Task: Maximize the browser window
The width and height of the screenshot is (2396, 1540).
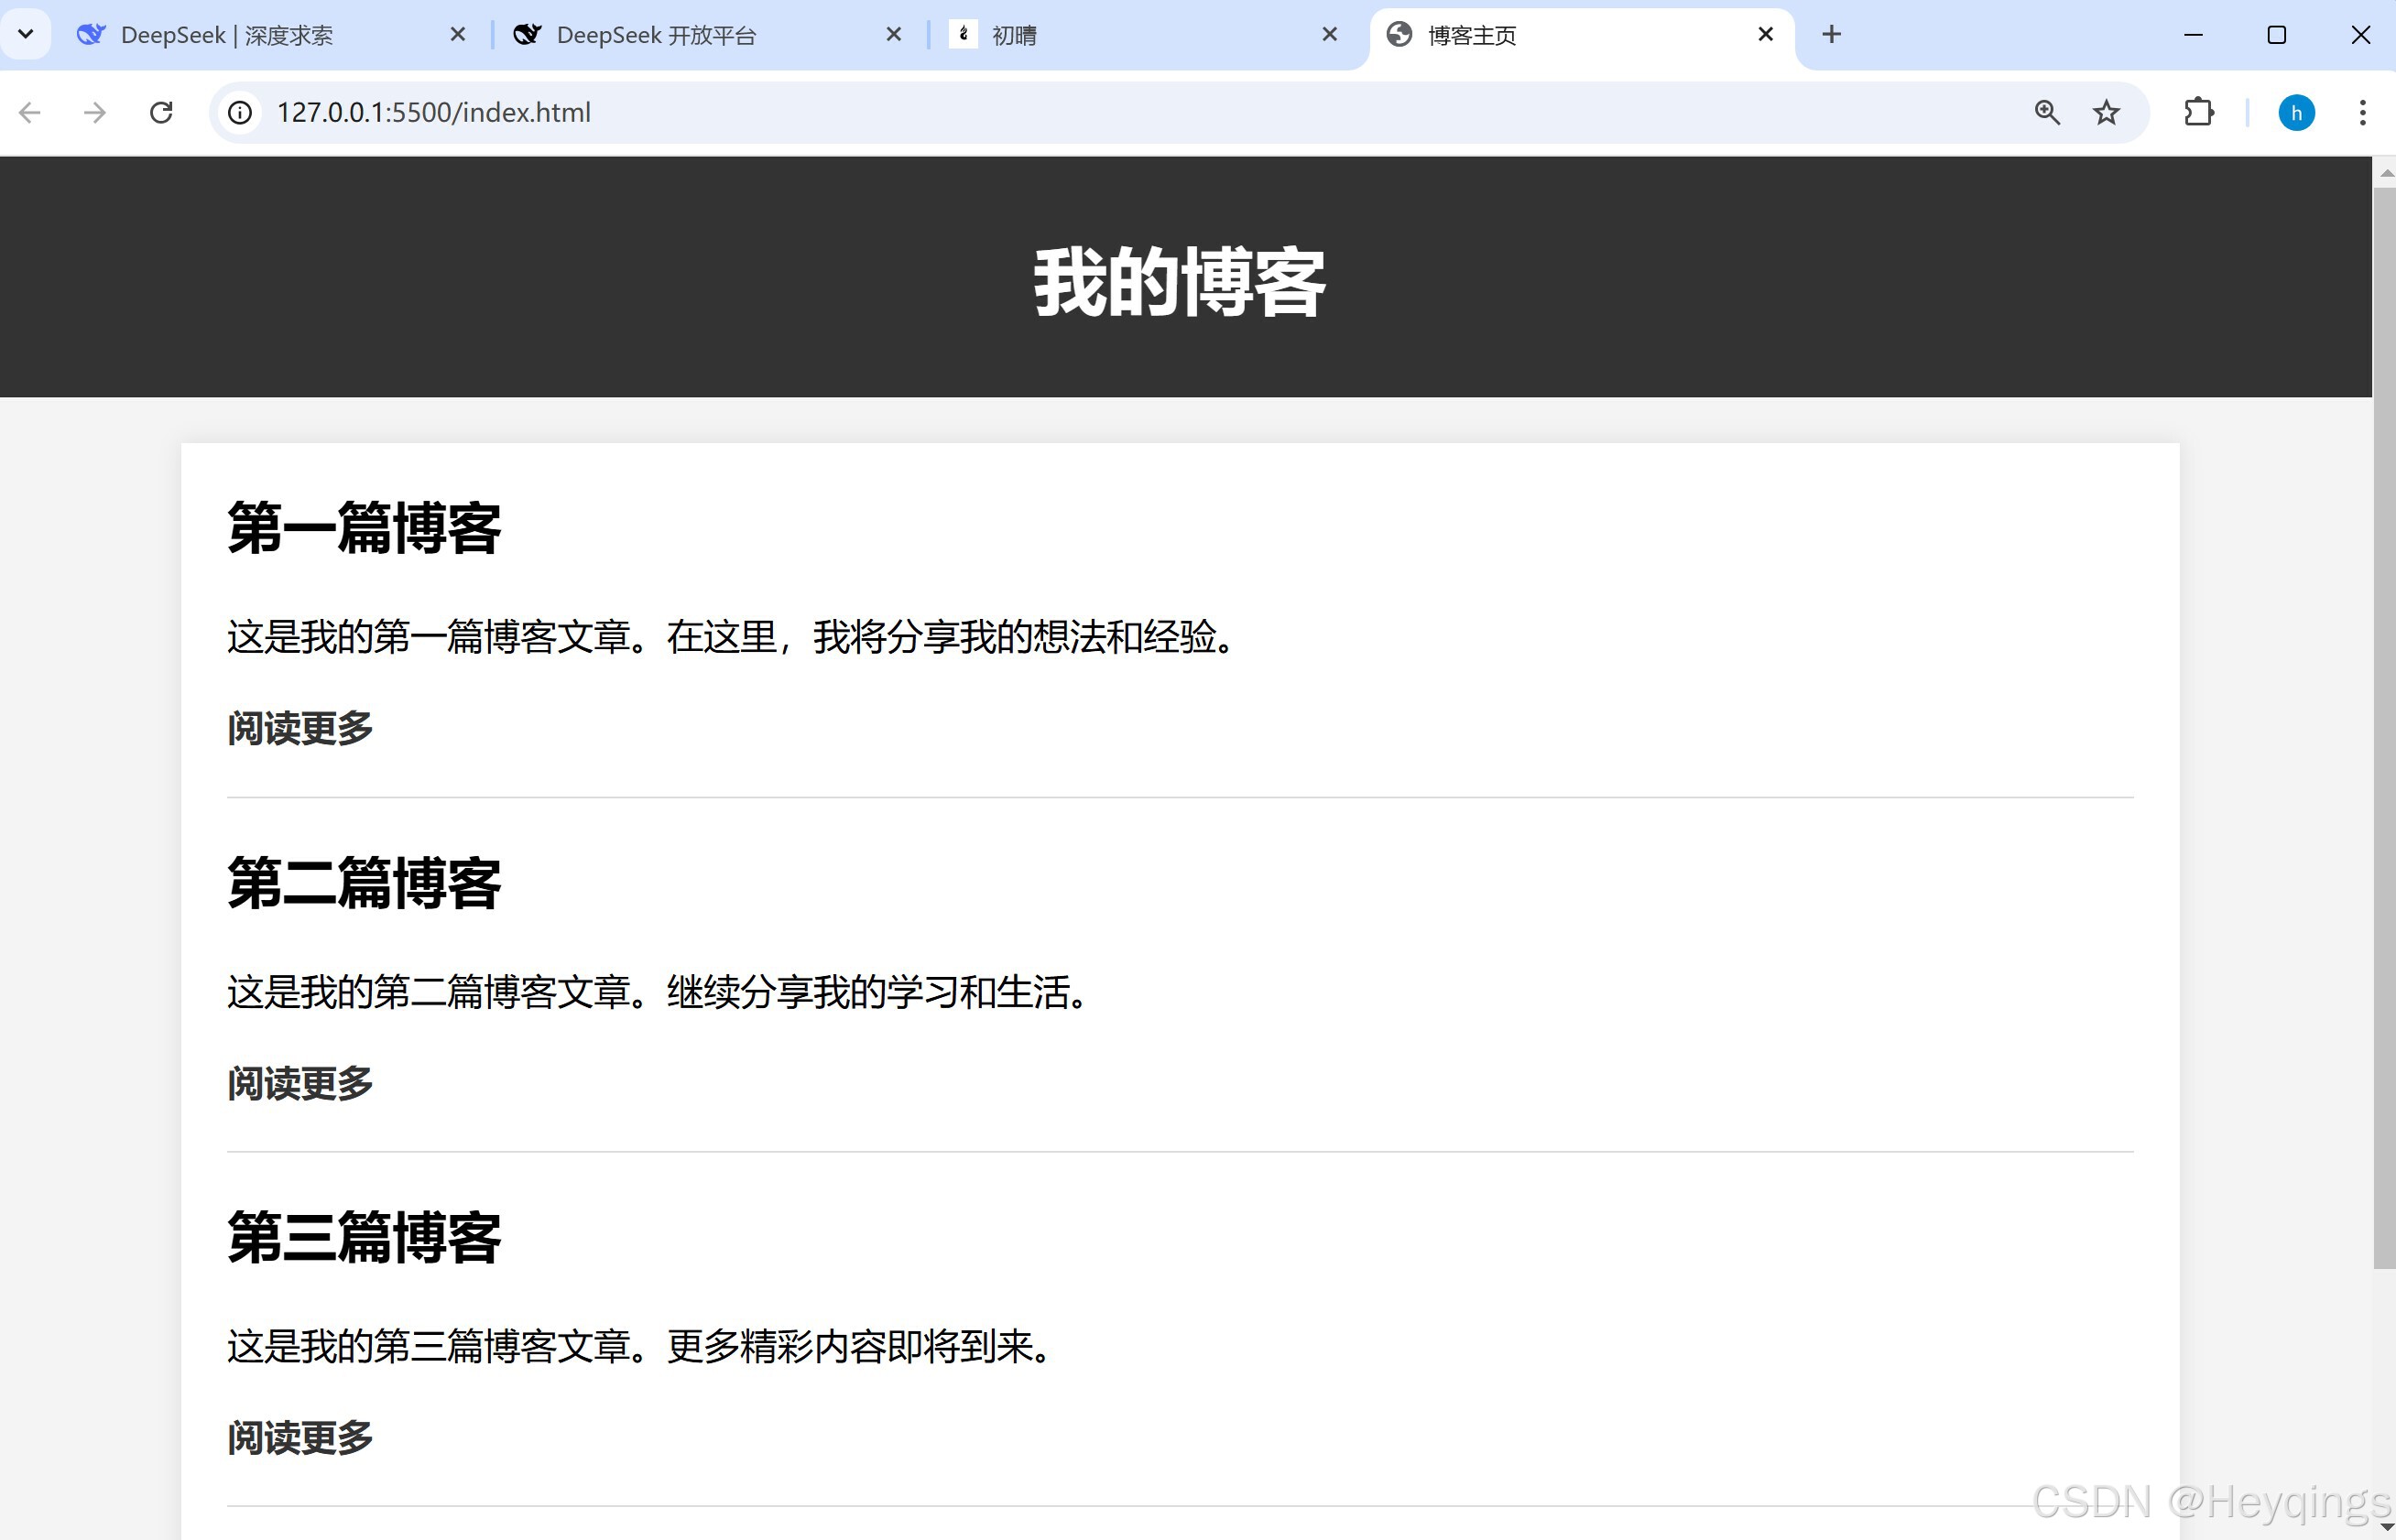Action: pos(2277,35)
